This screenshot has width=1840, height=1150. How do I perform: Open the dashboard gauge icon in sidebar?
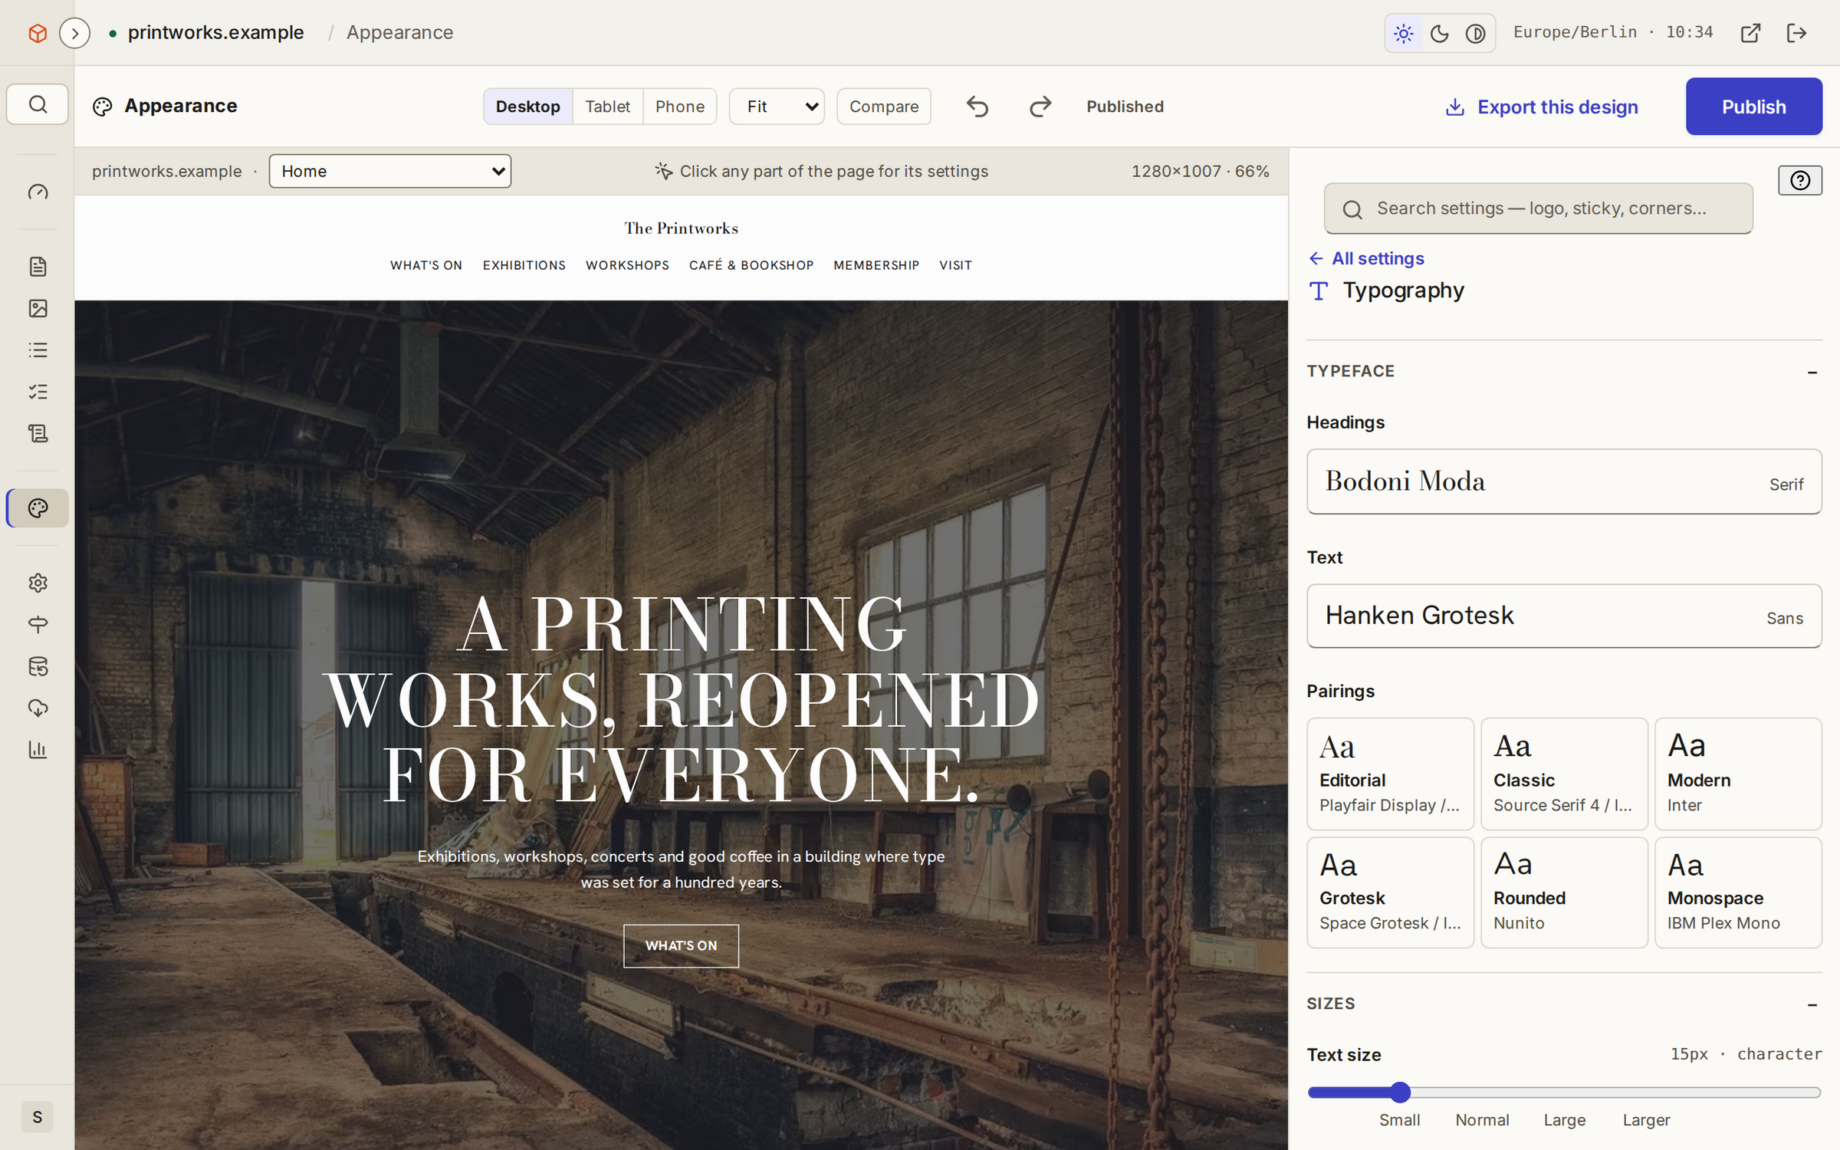click(x=38, y=192)
